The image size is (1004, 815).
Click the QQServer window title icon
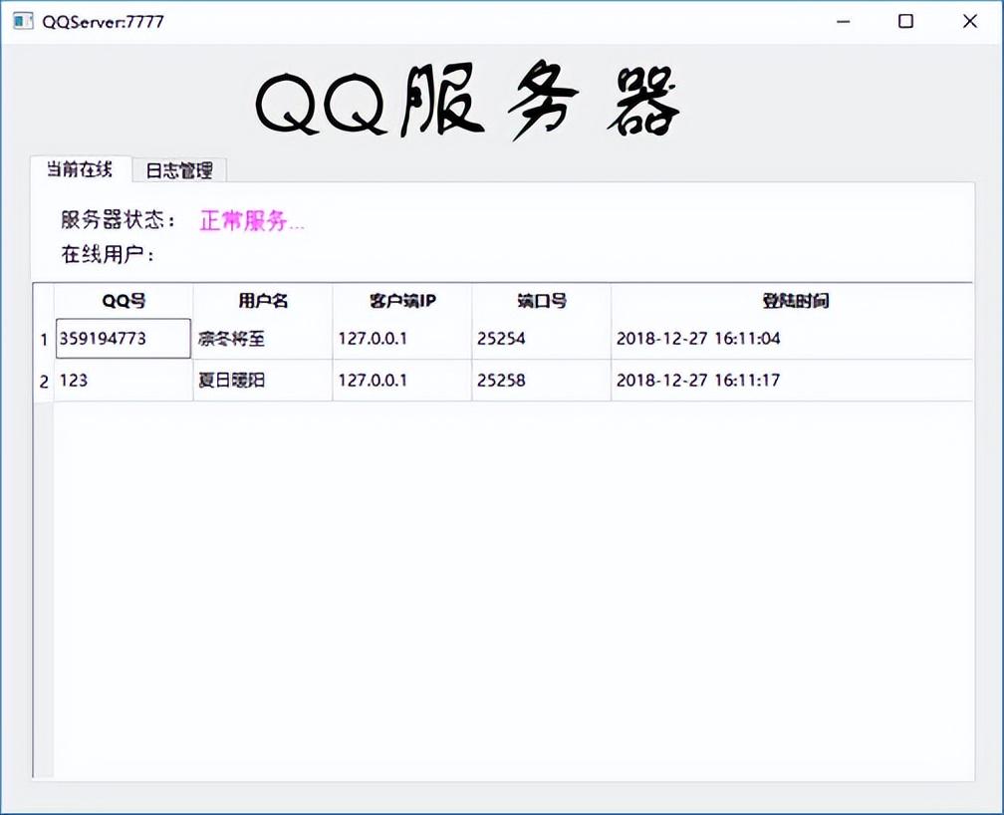coord(22,21)
